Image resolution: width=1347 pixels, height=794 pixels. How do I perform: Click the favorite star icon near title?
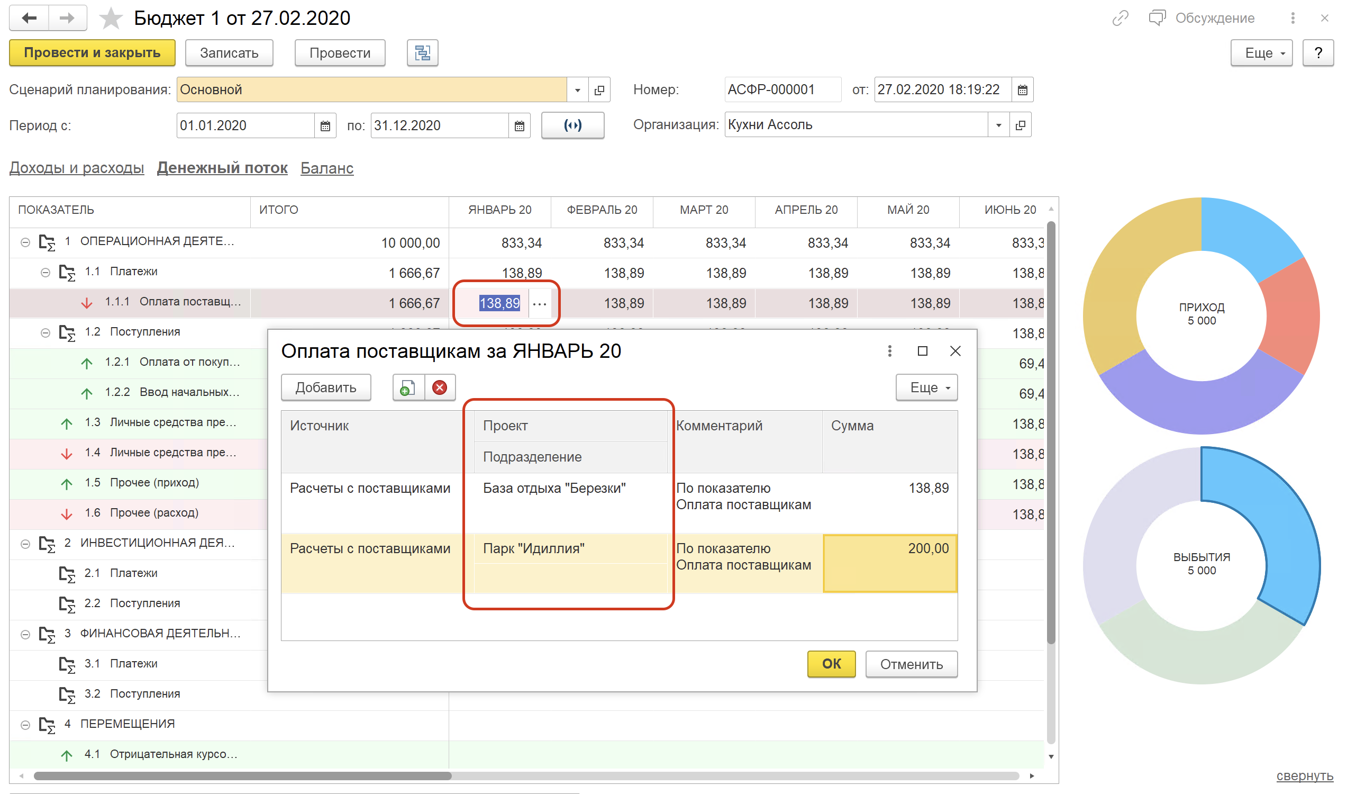pos(111,18)
